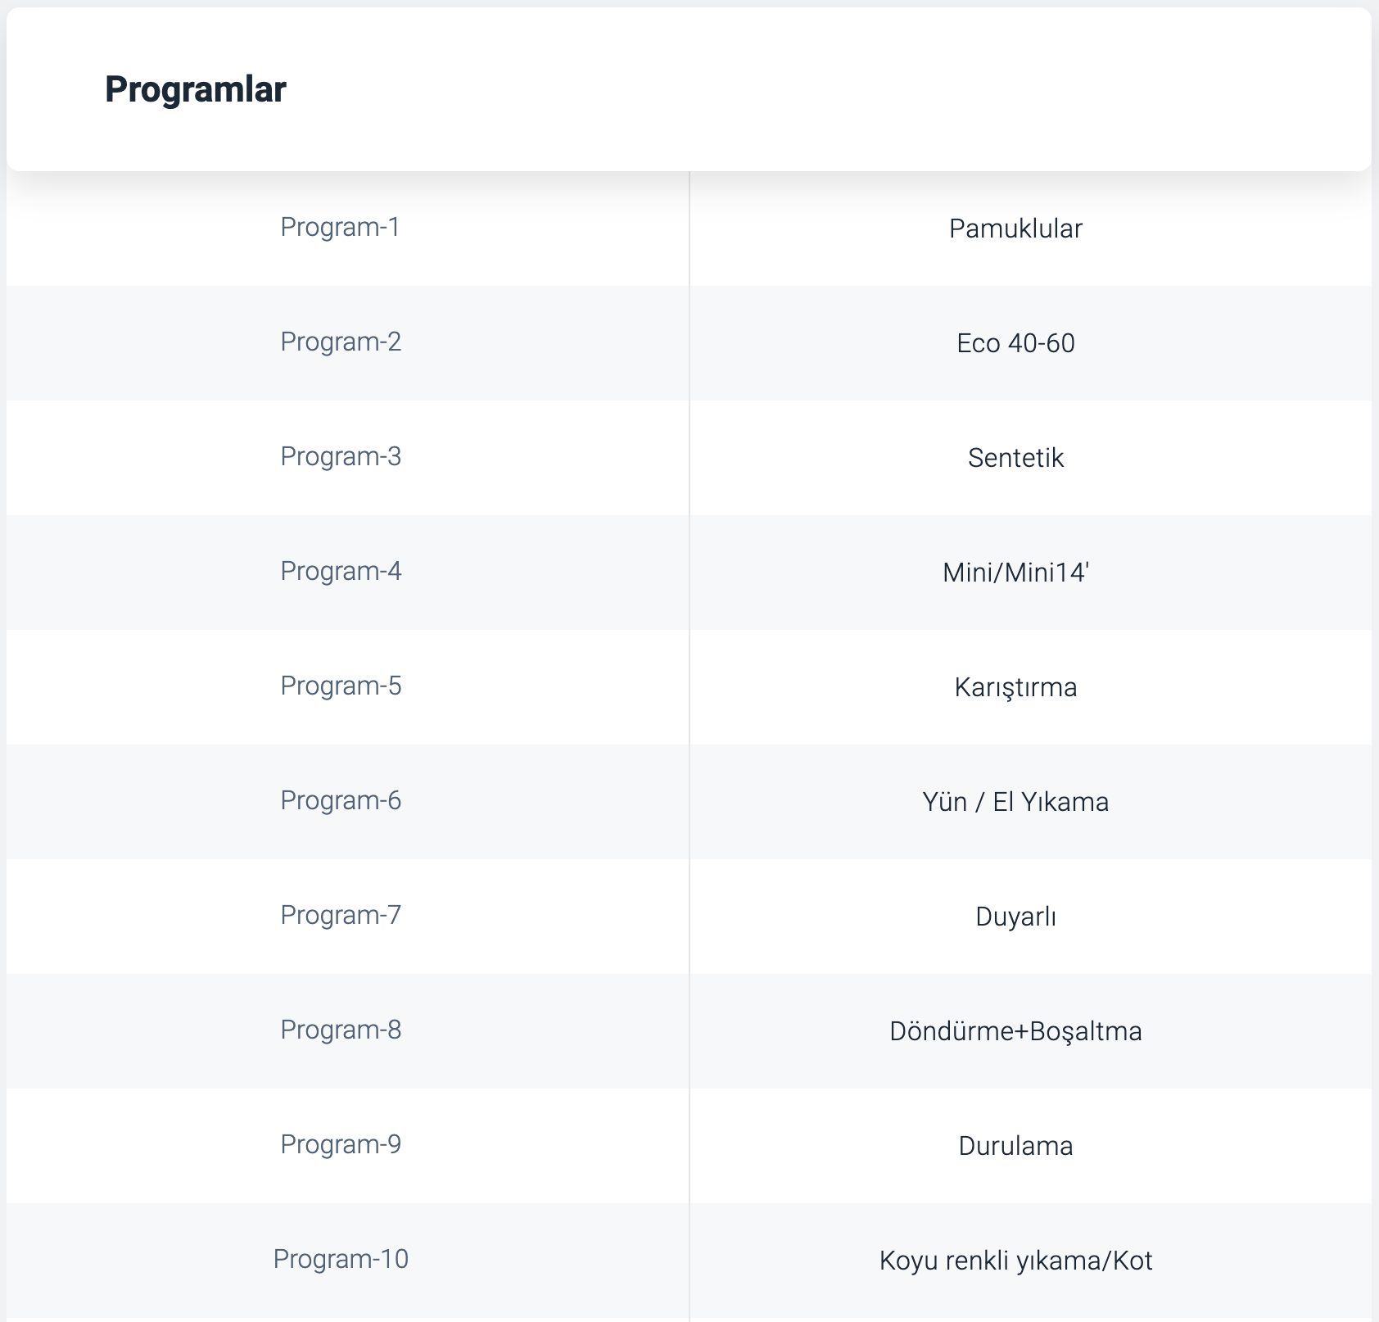Select the Program-7 label
Image resolution: width=1379 pixels, height=1322 pixels.
point(341,915)
